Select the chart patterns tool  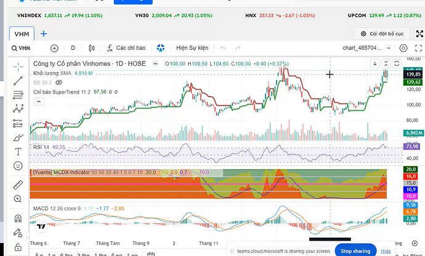(18, 109)
